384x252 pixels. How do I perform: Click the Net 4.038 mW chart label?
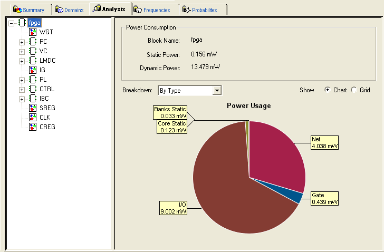click(x=324, y=143)
